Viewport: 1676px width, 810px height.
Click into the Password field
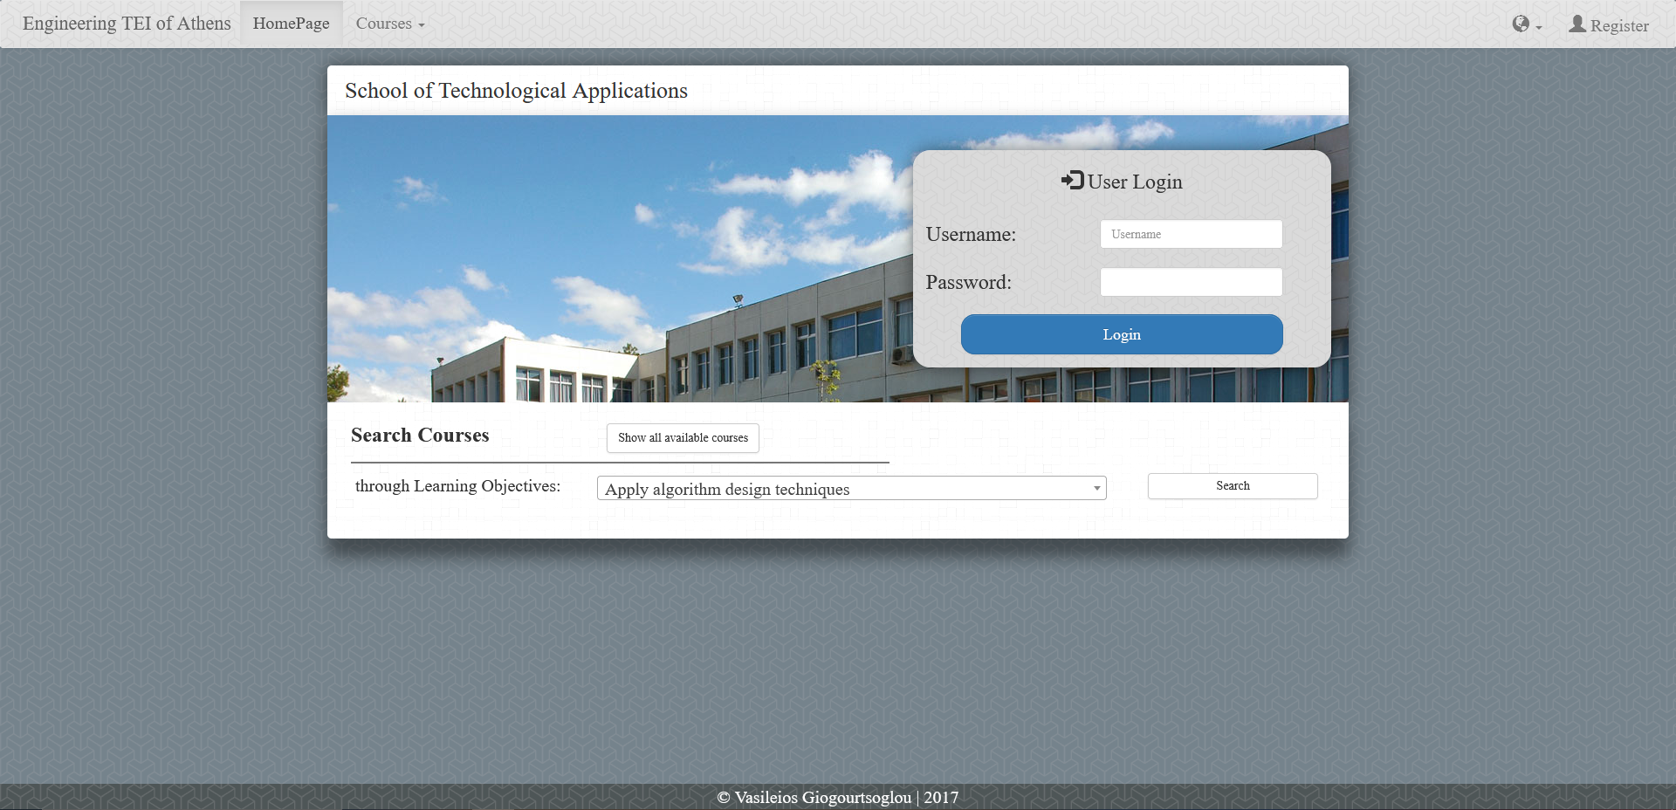point(1191,282)
